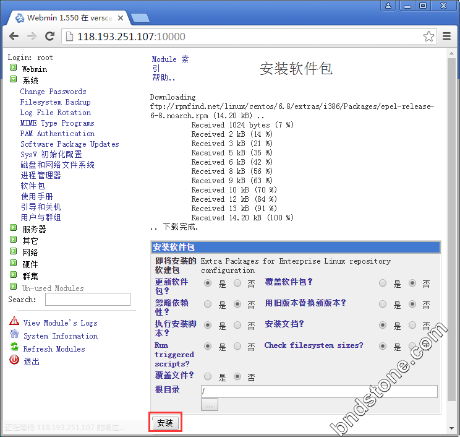Viewport: 460px width, 437px height.
Task: Select 是 for 覆盖文件?
Action: click(x=208, y=376)
